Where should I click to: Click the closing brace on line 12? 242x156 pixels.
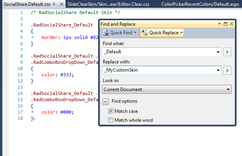point(32,81)
